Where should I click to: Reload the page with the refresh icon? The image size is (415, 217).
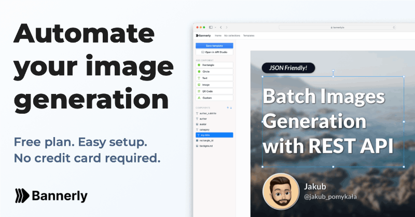click(x=394, y=28)
